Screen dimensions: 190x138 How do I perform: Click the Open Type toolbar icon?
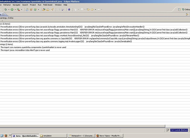[44, 9]
